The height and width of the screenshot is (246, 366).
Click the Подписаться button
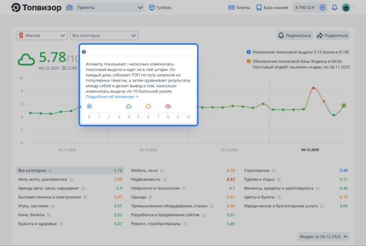(295, 36)
